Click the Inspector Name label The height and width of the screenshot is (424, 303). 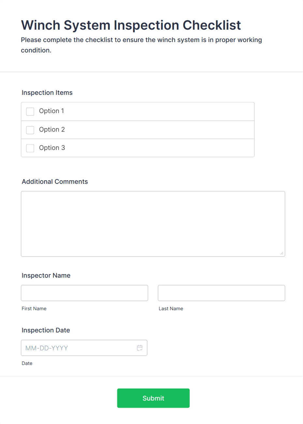point(46,276)
